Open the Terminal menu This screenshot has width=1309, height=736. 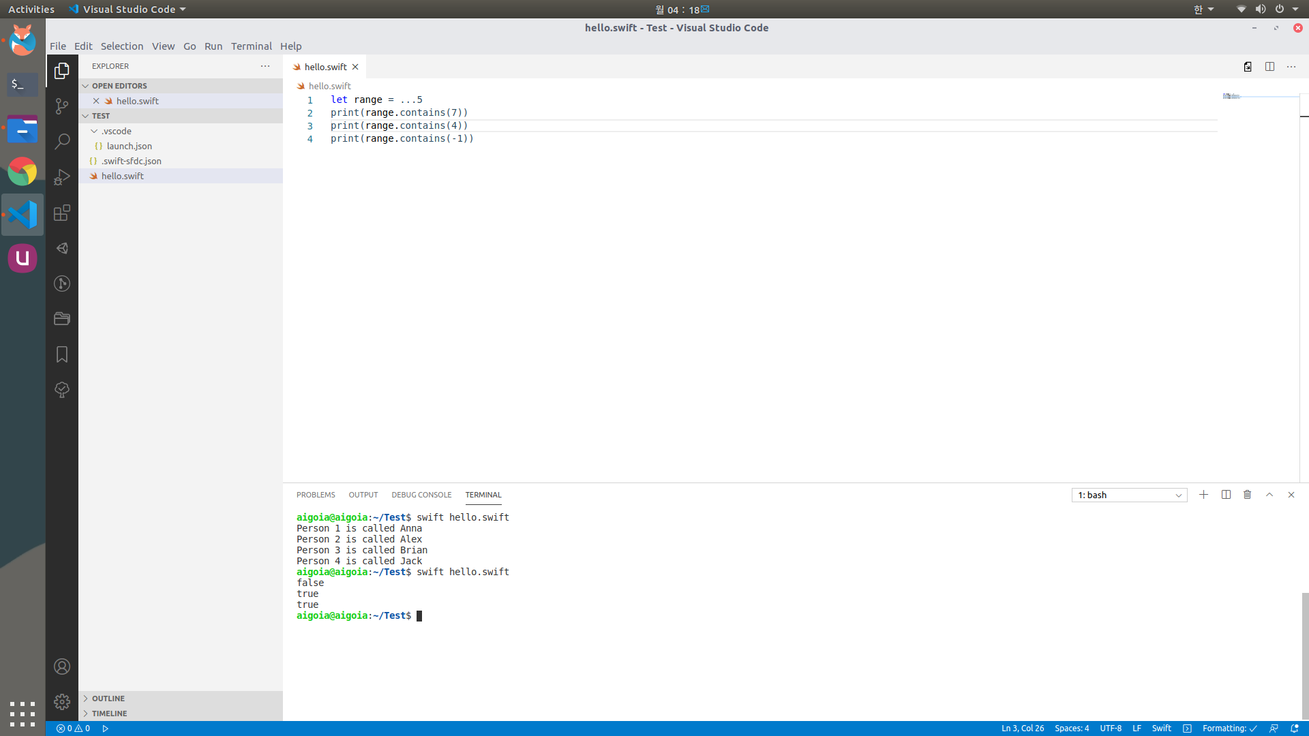[251, 46]
